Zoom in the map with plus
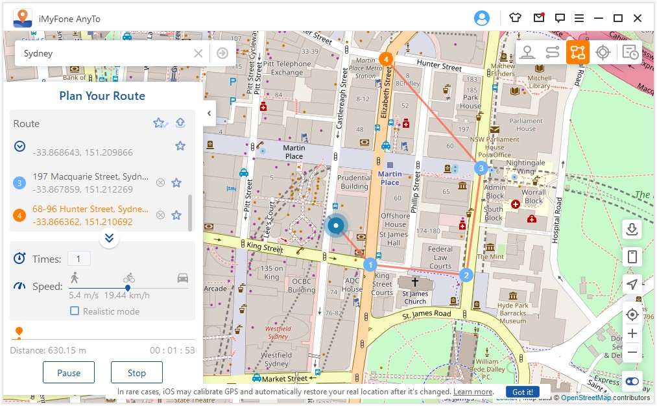The image size is (657, 406). point(632,333)
